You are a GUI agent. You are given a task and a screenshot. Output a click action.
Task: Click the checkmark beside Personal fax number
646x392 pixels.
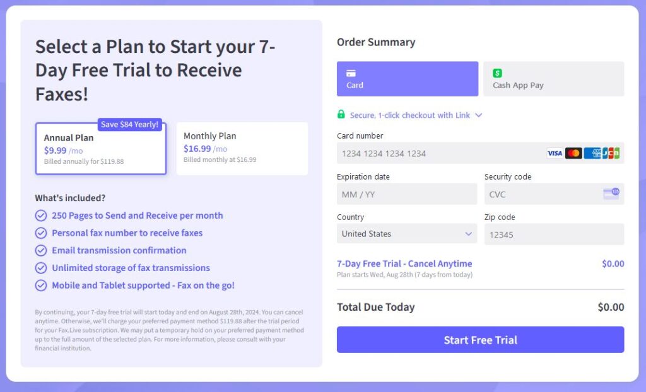click(41, 233)
